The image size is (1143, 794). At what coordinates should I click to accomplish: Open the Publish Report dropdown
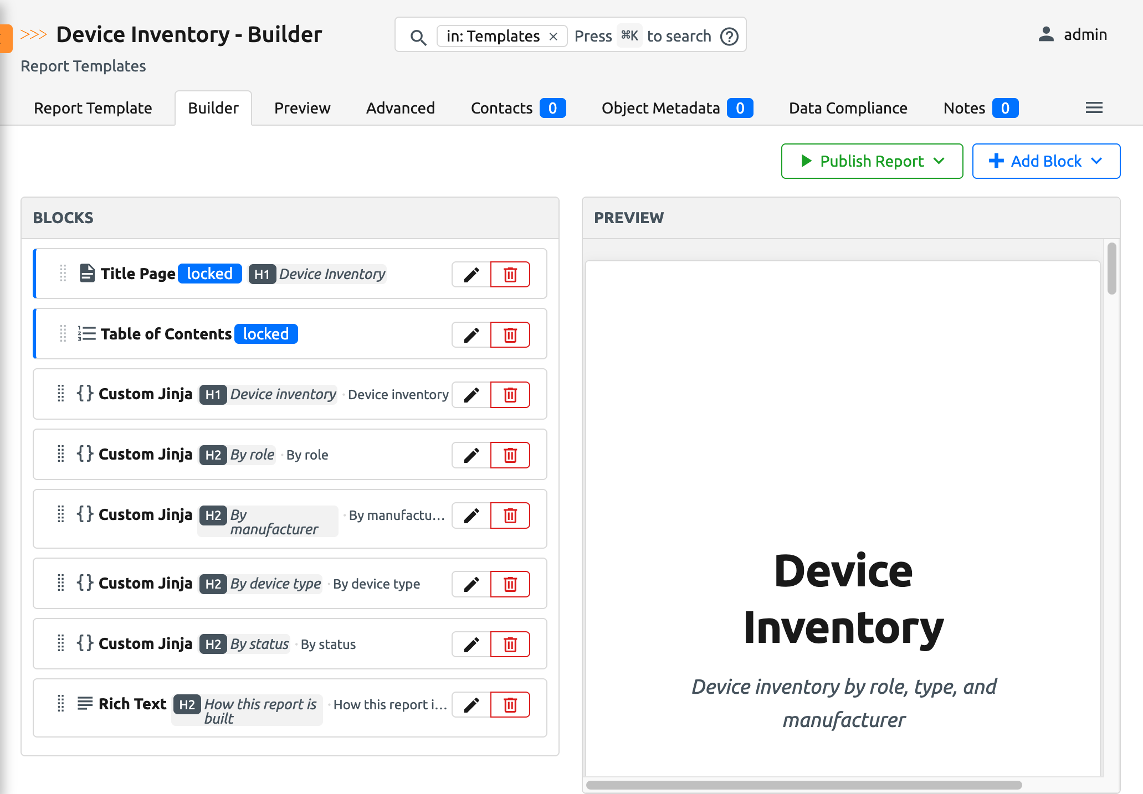click(872, 161)
